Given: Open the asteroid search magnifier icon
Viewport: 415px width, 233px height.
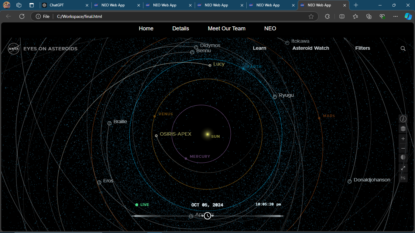Looking at the screenshot, I should (x=403, y=49).
